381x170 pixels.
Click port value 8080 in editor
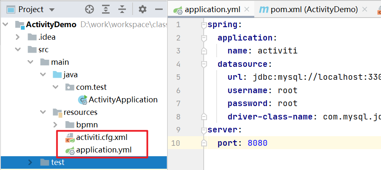pyautogui.click(x=258, y=143)
